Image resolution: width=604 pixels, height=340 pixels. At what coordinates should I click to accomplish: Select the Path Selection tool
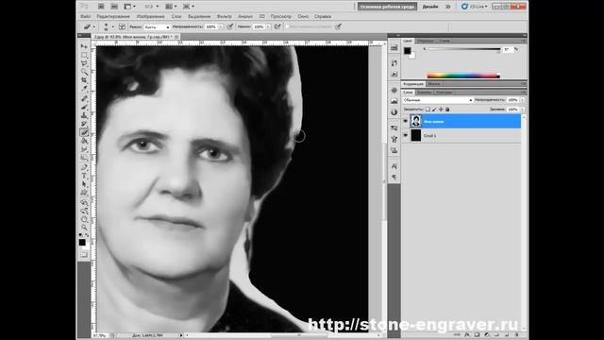point(84,184)
